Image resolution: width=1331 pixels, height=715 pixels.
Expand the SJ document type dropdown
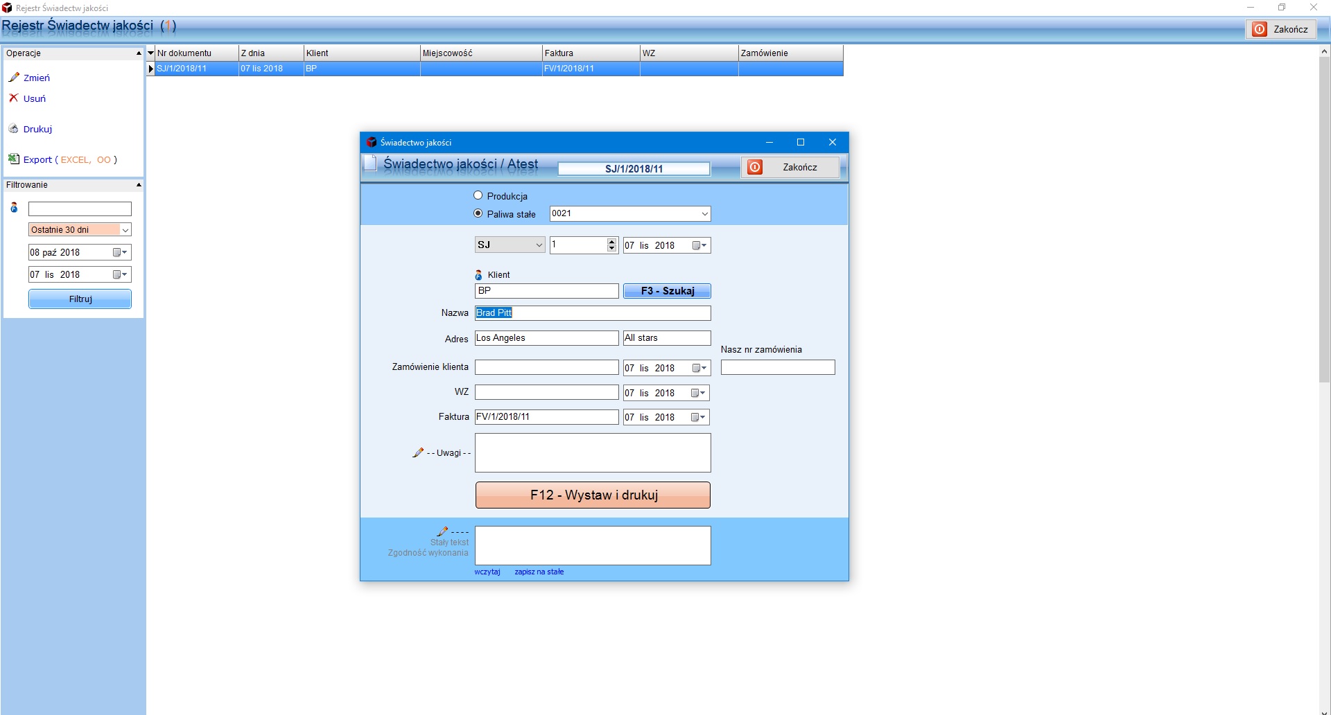539,245
